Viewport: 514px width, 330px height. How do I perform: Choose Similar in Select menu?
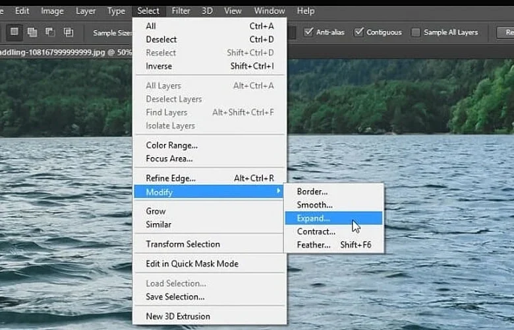[x=210, y=224]
